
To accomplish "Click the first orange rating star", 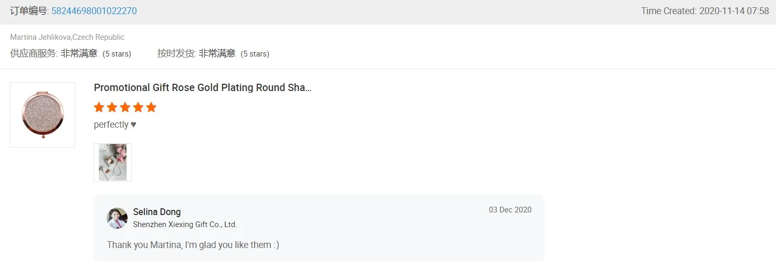I will [99, 108].
